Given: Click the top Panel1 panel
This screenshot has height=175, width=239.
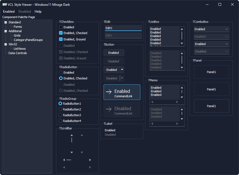Looking at the screenshot, I should pos(212,72).
